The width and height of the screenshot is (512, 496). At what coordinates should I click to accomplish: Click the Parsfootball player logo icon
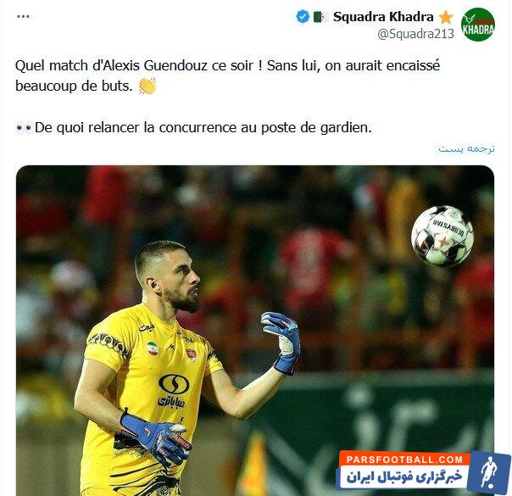tap(487, 472)
